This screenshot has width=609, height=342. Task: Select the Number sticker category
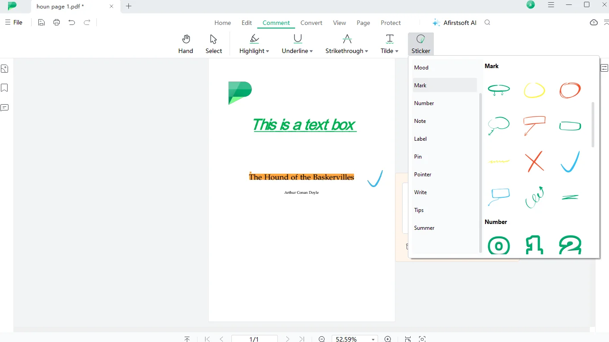pos(445,103)
